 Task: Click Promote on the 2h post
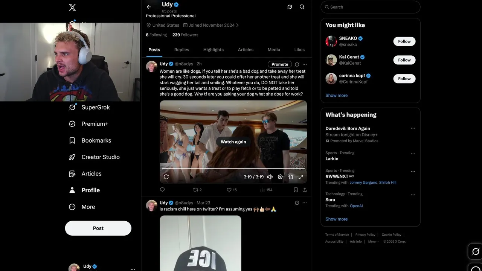280,64
